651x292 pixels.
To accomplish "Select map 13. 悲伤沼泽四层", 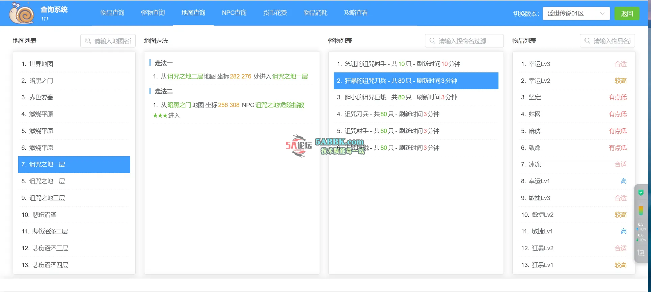I will point(74,265).
